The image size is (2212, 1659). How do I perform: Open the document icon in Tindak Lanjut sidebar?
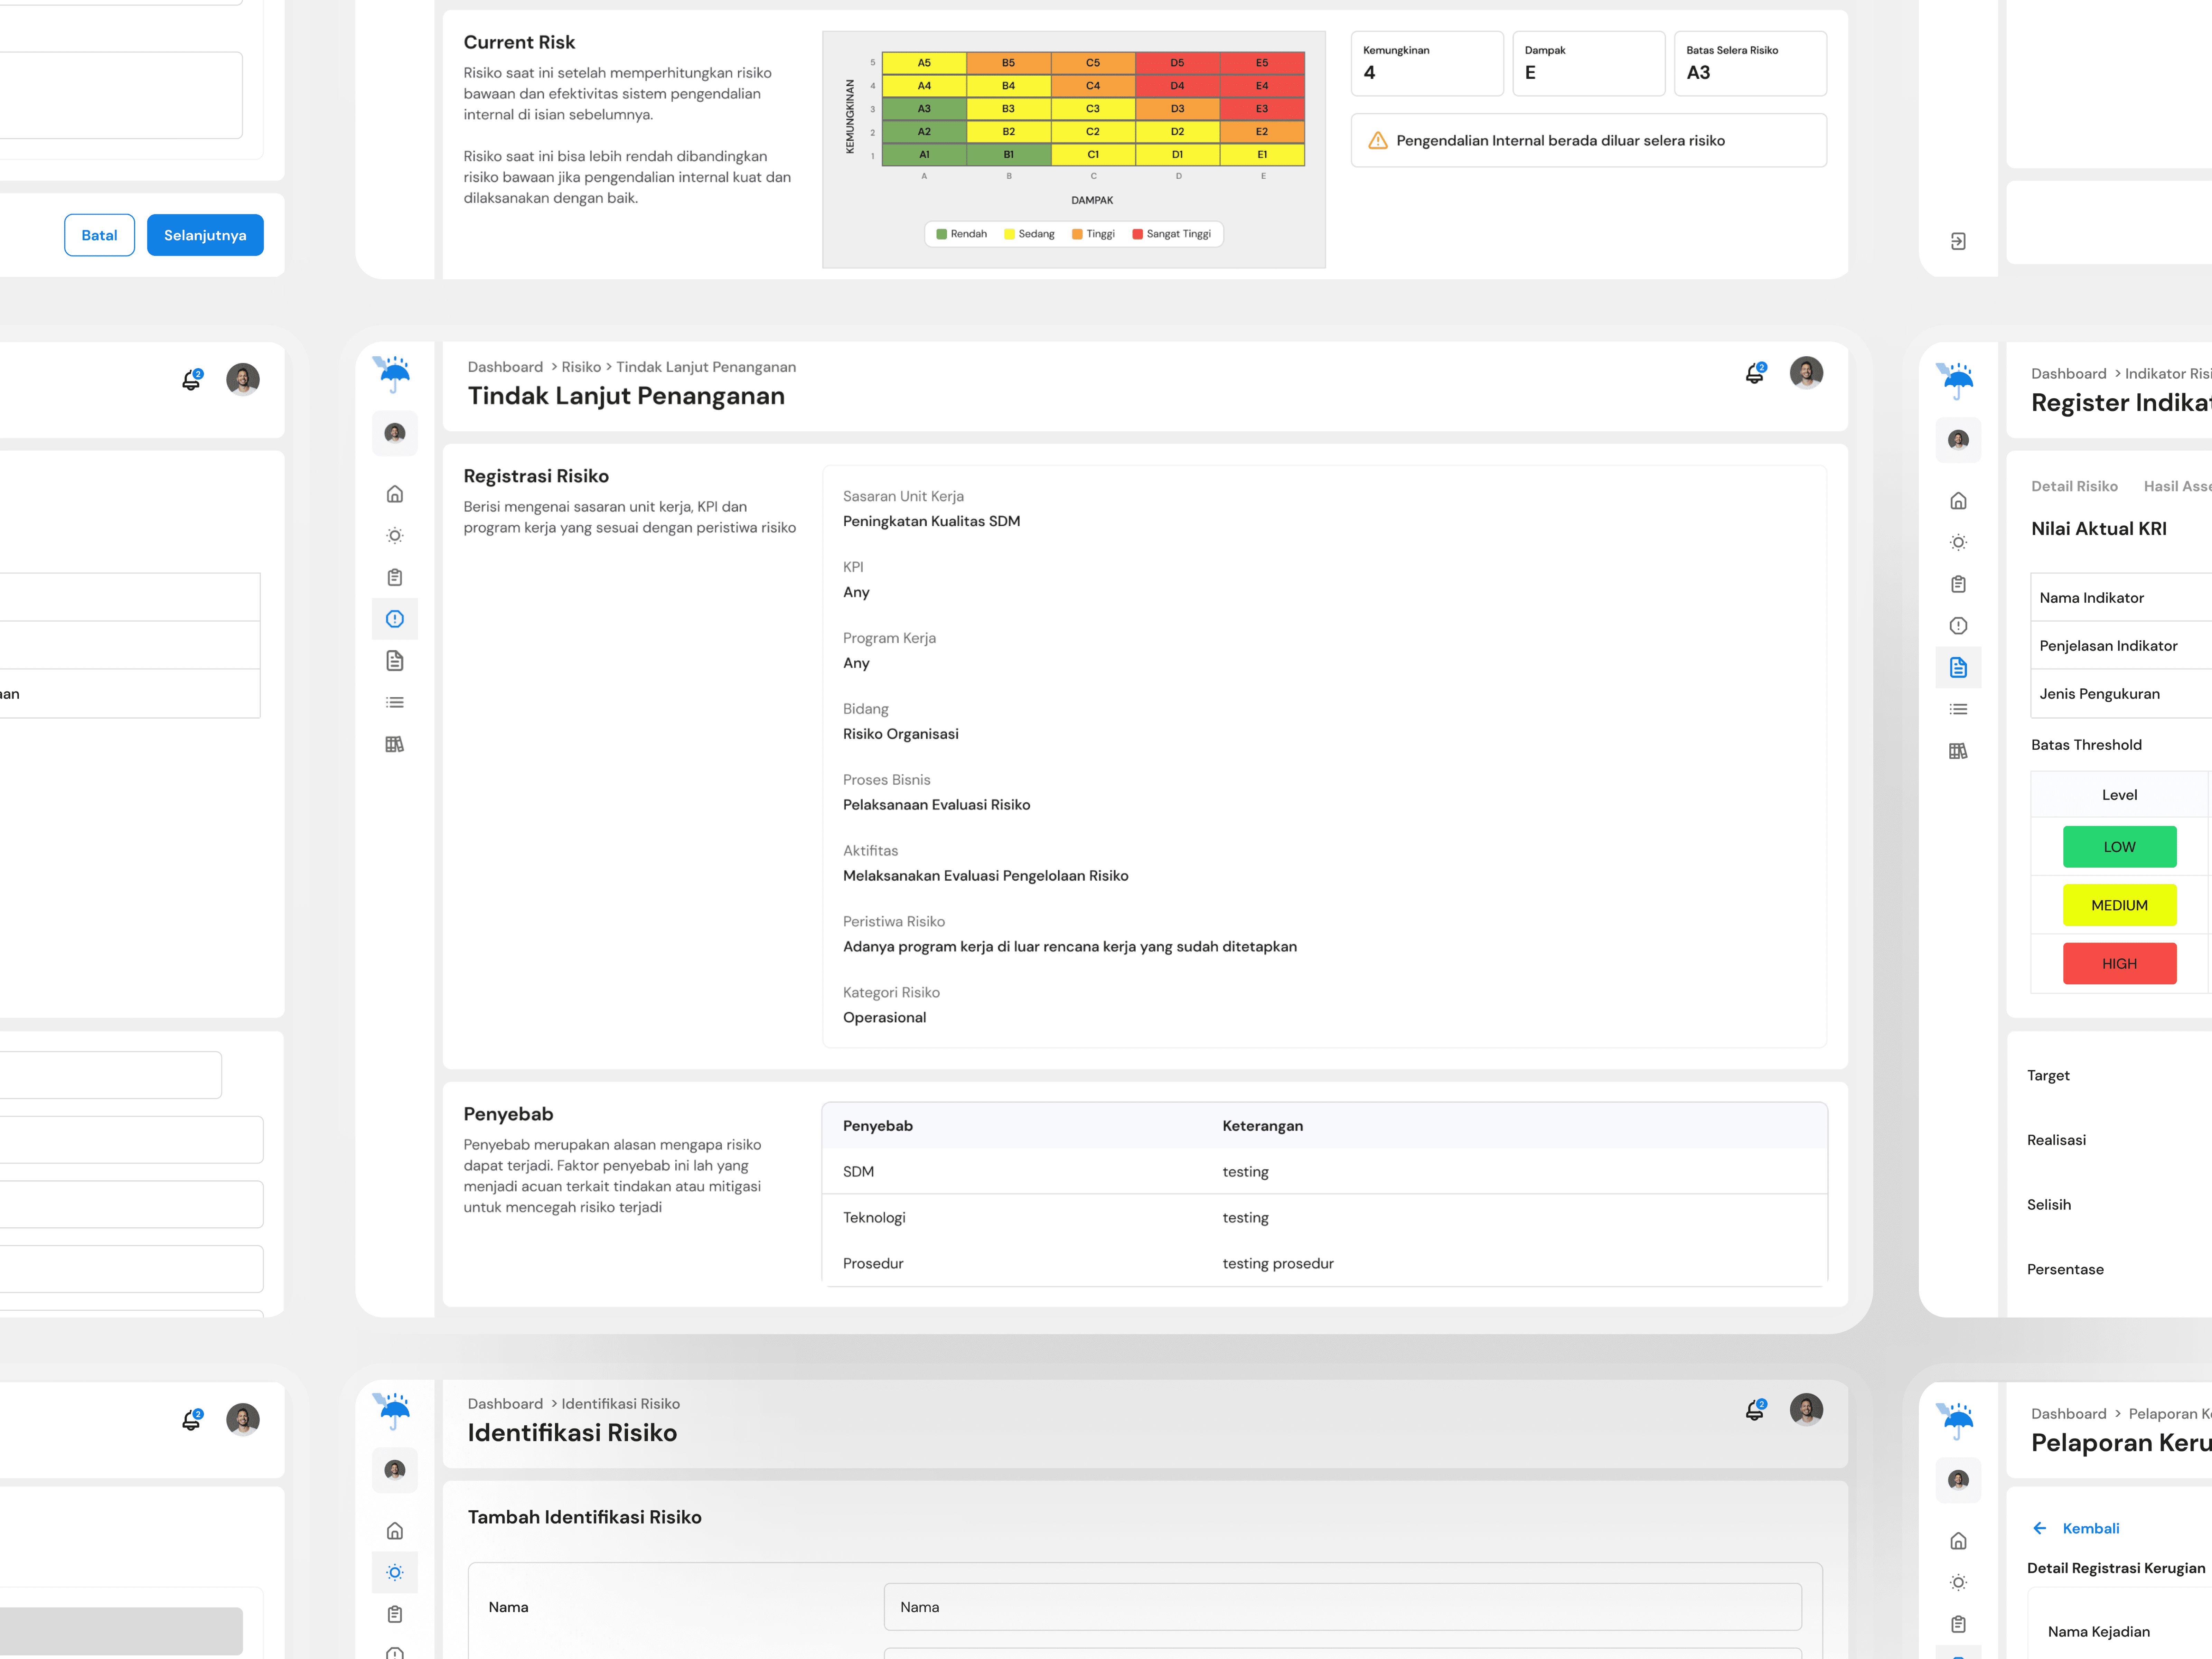pyautogui.click(x=395, y=661)
